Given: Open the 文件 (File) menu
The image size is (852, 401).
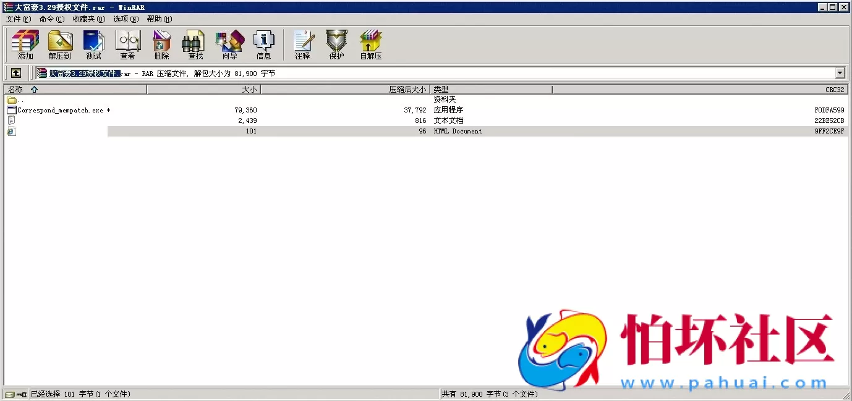Looking at the screenshot, I should coord(18,19).
